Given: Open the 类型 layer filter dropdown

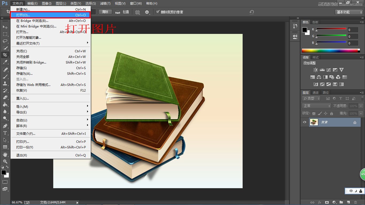Looking at the screenshot, I should pyautogui.click(x=311, y=98).
